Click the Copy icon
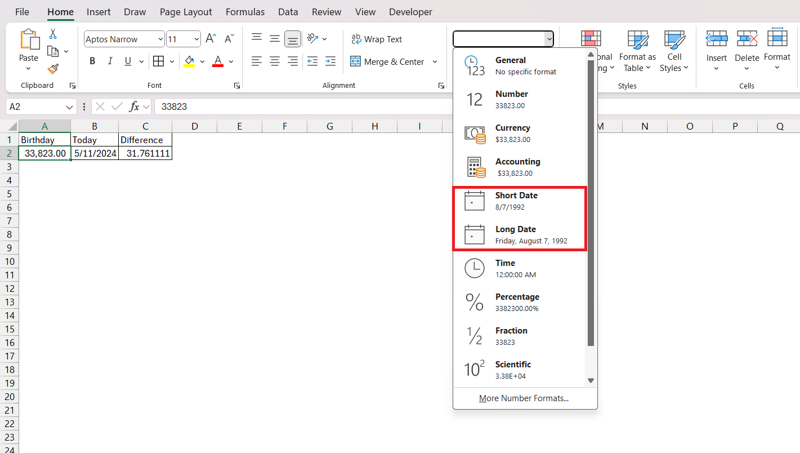Image resolution: width=800 pixels, height=453 pixels. click(x=53, y=51)
